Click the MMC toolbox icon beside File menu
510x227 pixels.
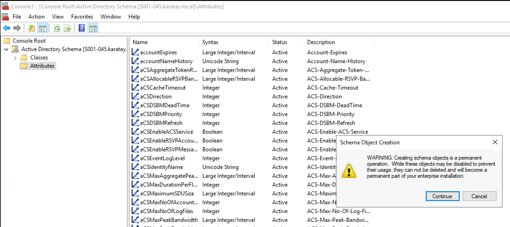pyautogui.click(x=5, y=16)
